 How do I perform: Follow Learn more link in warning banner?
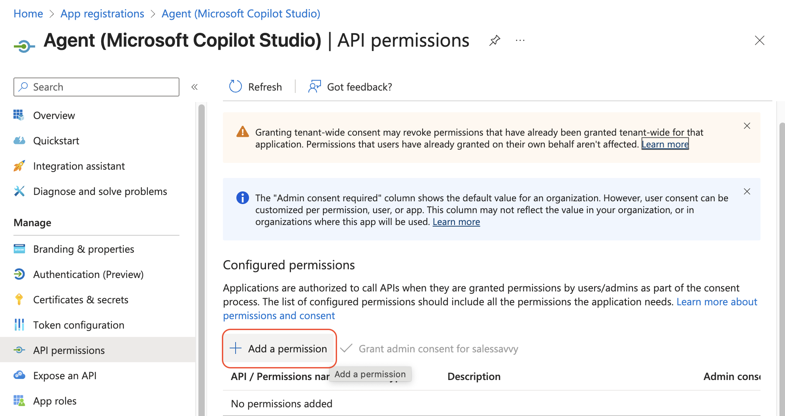coord(665,144)
